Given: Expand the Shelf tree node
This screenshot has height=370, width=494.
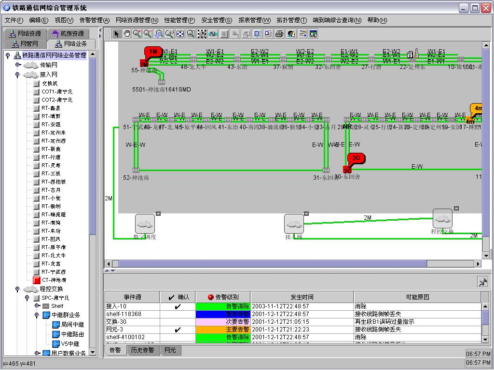Looking at the screenshot, I should pyautogui.click(x=36, y=306).
